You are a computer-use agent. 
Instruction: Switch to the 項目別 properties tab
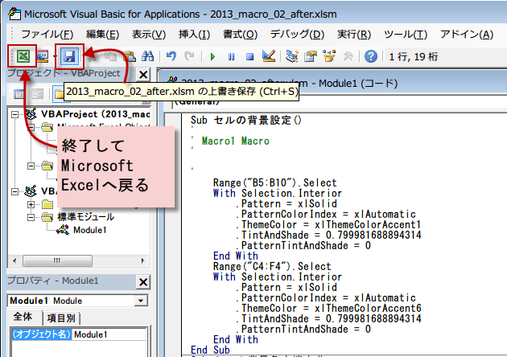pos(61,318)
